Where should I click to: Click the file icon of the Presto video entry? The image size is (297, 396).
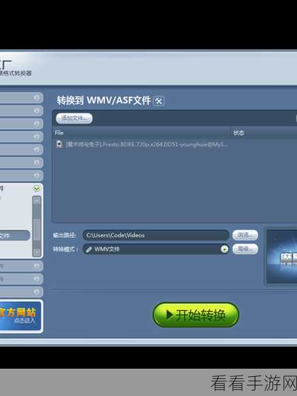tap(59, 144)
